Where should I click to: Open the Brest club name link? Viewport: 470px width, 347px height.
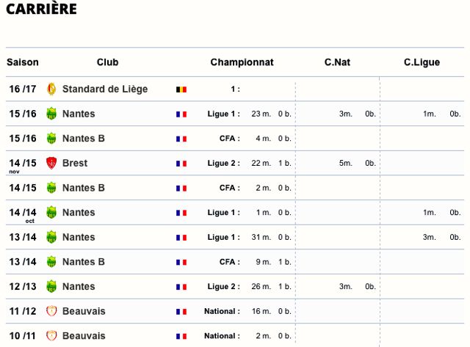point(75,163)
